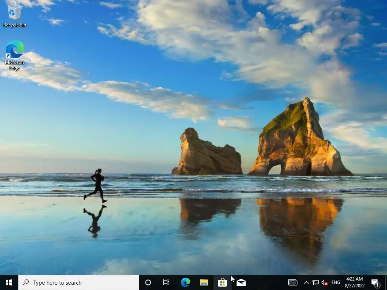
Task: Open Cortana from the taskbar circle
Action: [148, 282]
